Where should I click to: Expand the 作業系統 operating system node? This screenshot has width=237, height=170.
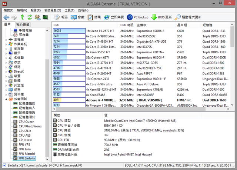pyautogui.click(x=6, y=44)
